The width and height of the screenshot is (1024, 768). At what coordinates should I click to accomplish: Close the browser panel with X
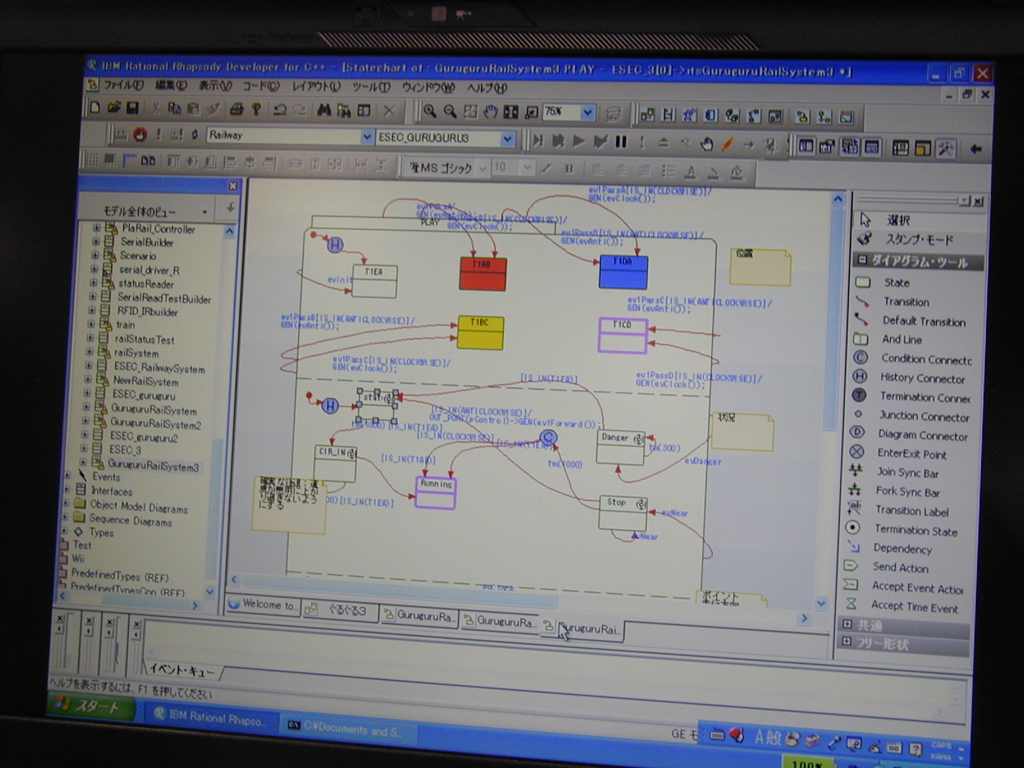click(x=233, y=186)
